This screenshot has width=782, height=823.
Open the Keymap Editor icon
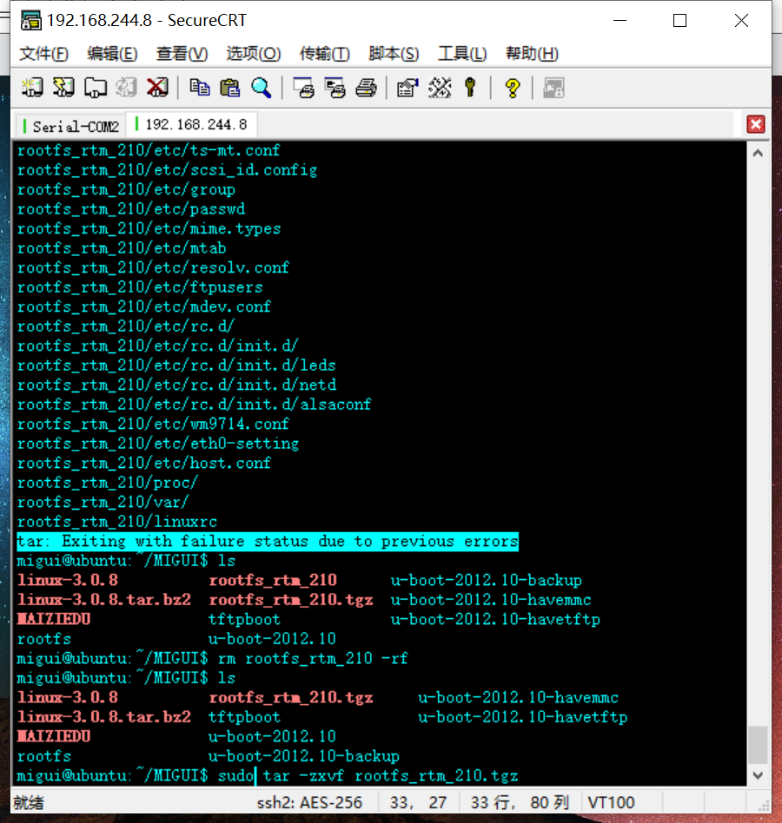pos(440,88)
